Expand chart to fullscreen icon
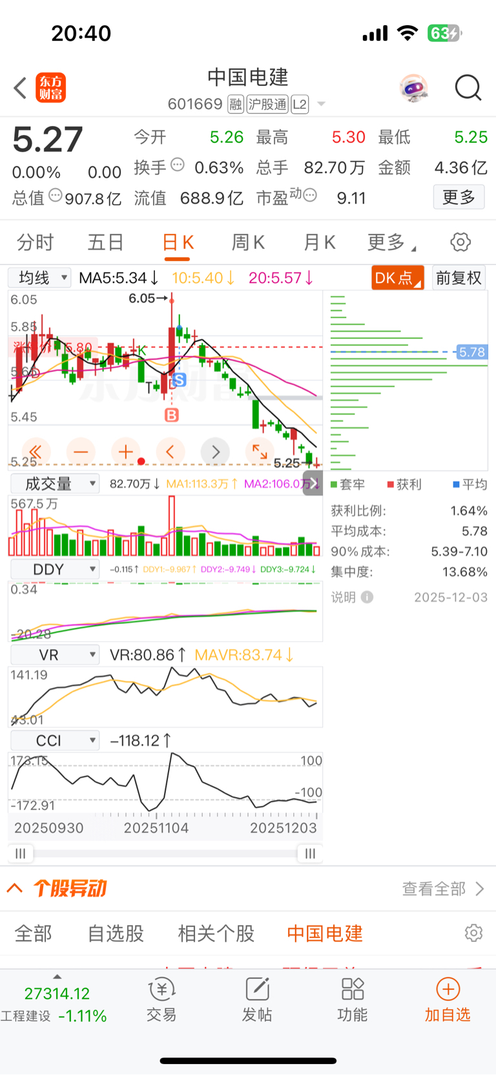This screenshot has width=496, height=1075. [x=260, y=452]
